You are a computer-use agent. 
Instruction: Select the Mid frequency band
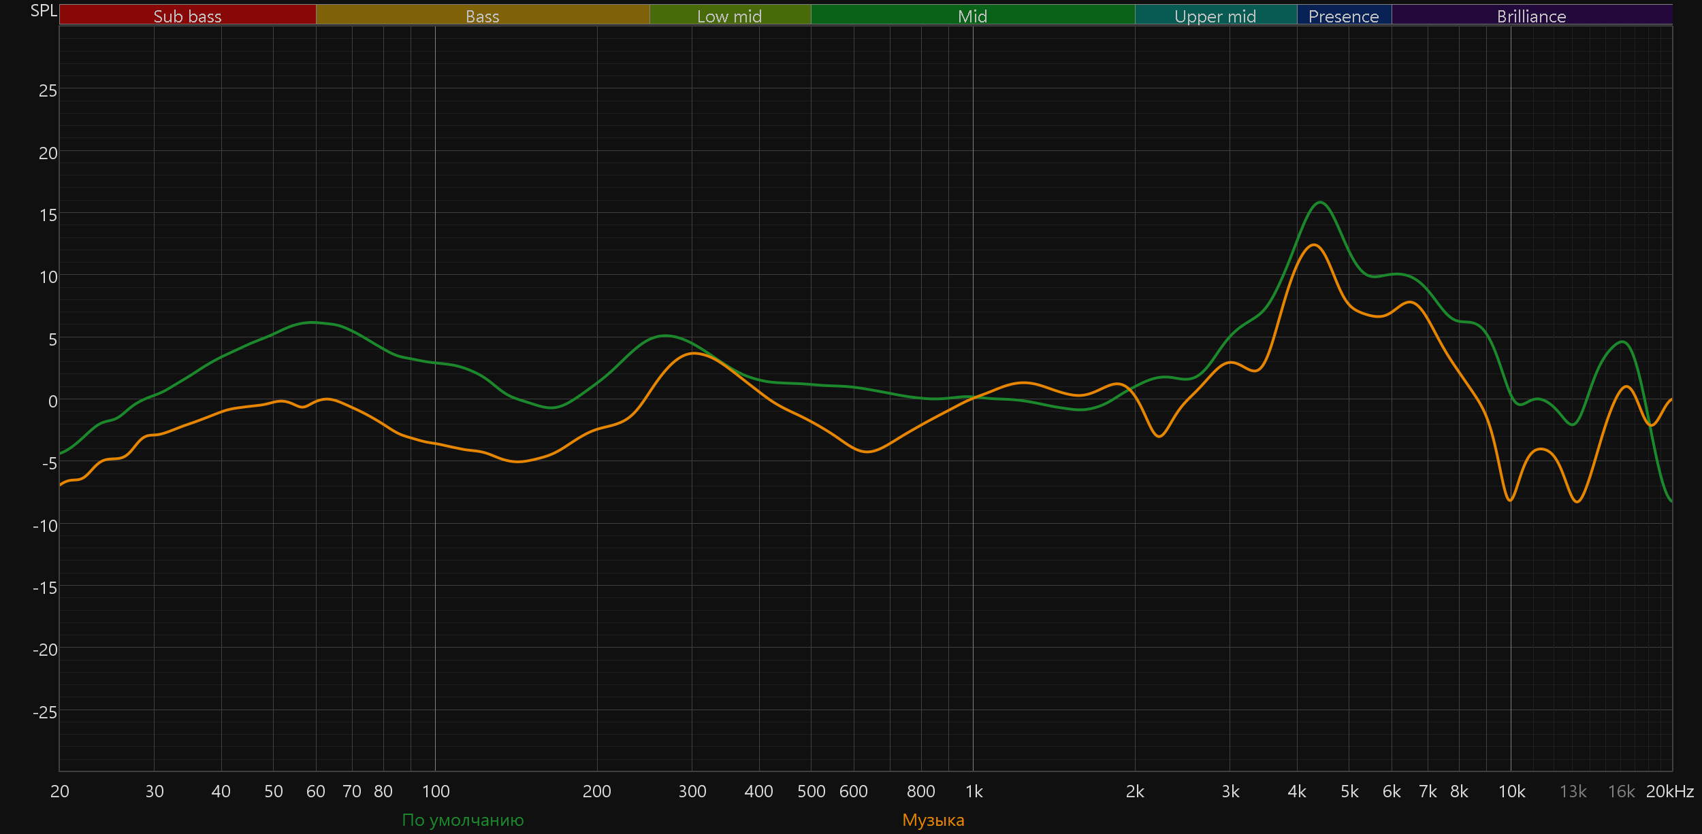[972, 16]
